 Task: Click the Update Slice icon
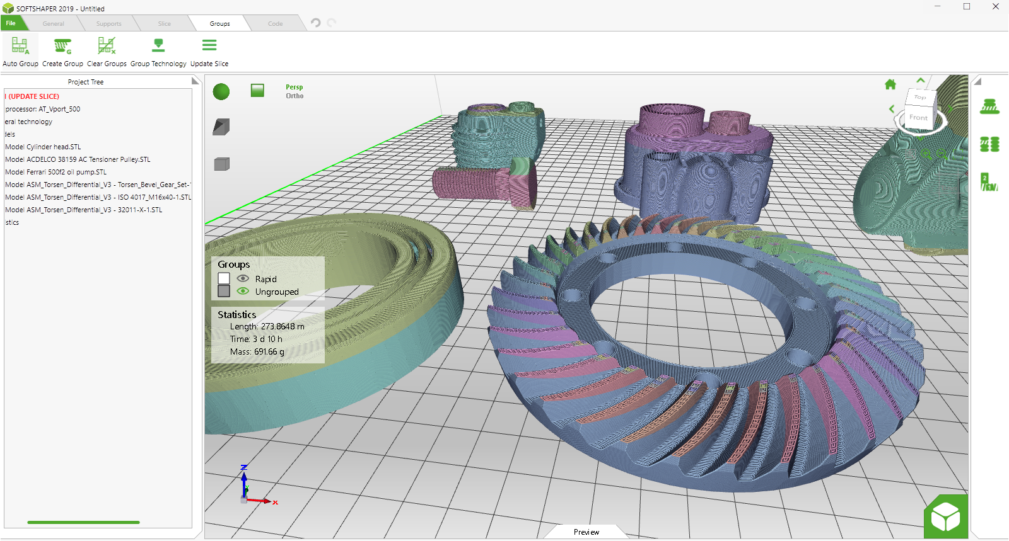tap(209, 45)
